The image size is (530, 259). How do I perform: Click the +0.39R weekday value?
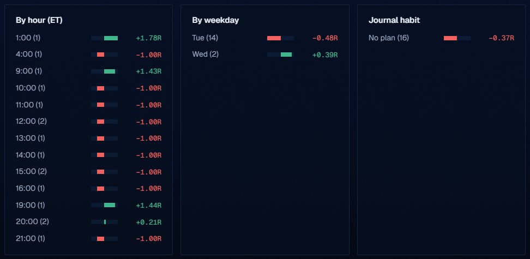(325, 55)
